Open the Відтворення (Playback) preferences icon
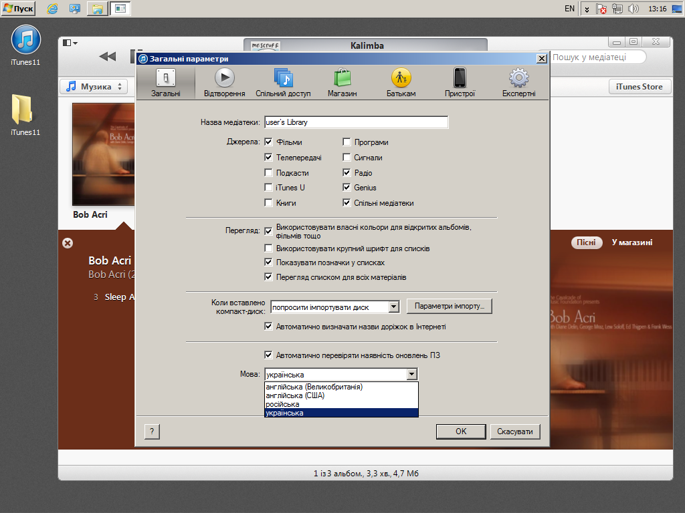685x513 pixels. [x=224, y=79]
